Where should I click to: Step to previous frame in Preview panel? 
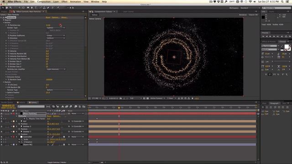[x=266, y=36]
